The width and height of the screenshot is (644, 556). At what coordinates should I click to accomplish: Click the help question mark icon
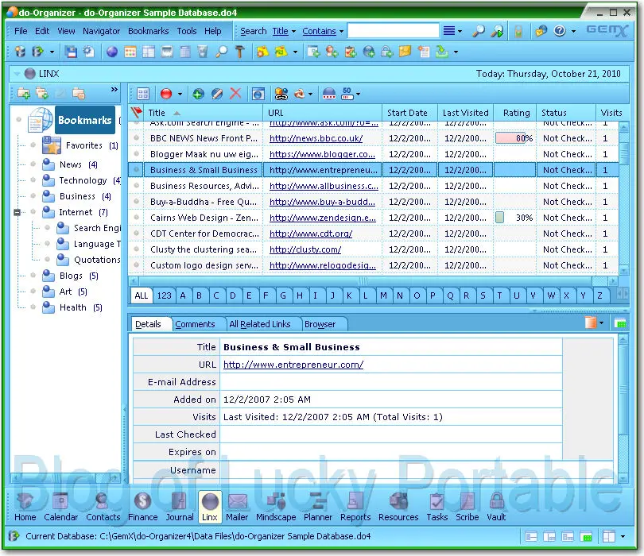[x=560, y=31]
